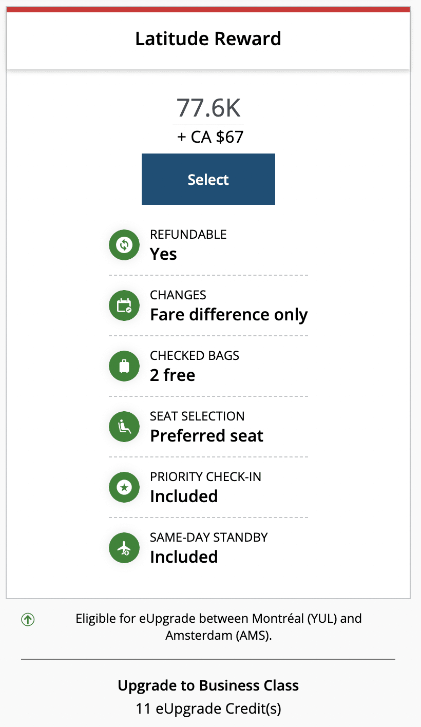421x727 pixels.
Task: Click Included under SAME-DAY STANDBY
Action: [x=184, y=557]
